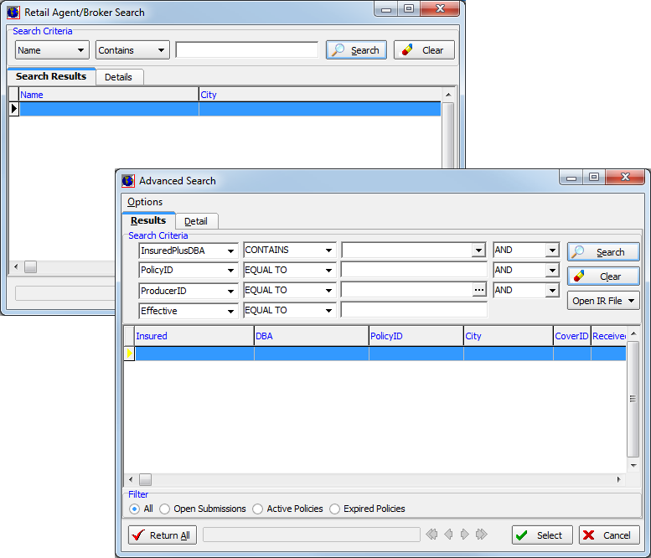
Task: Click the first record navigation arrow icon
Action: point(432,535)
